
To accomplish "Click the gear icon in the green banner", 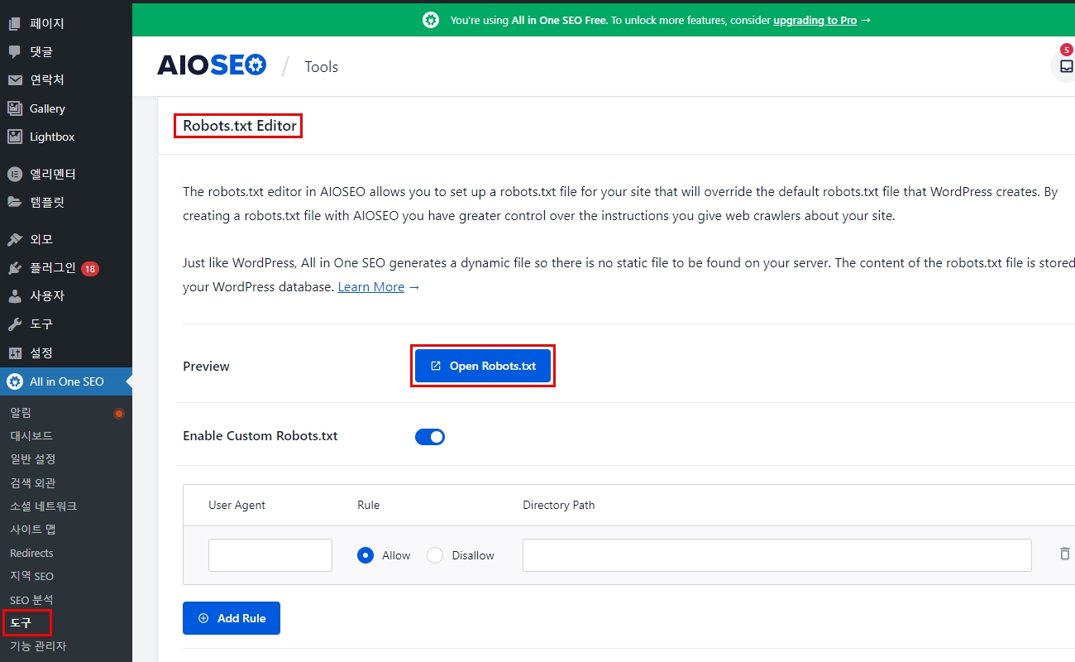I will (431, 20).
